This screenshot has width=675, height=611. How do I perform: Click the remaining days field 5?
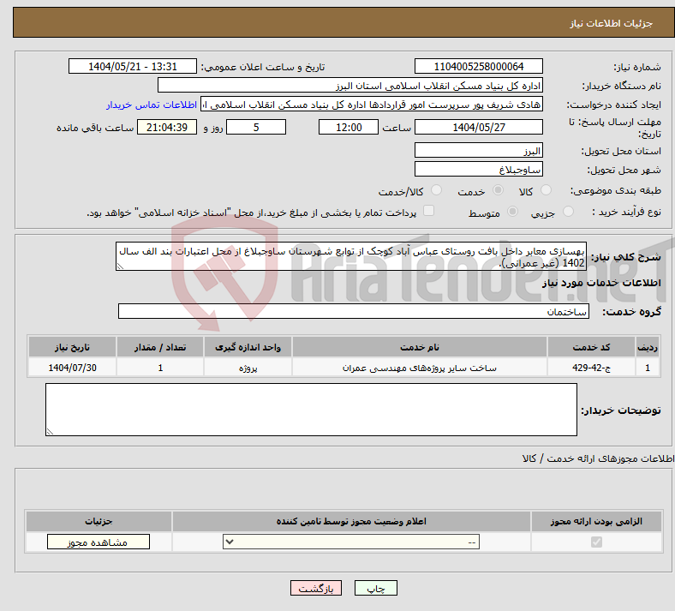pyautogui.click(x=256, y=127)
